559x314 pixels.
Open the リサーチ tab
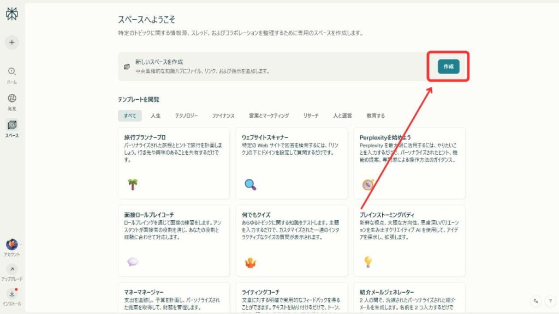[x=311, y=116]
